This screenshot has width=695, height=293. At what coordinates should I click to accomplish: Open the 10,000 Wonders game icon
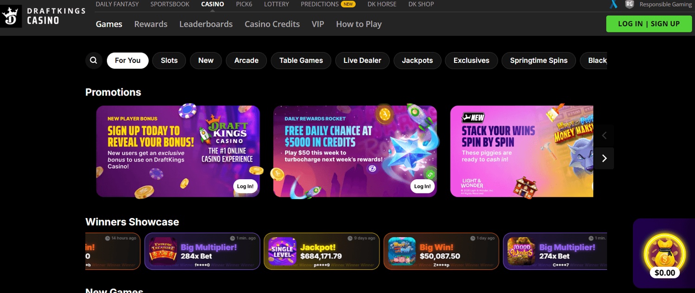[521, 251]
